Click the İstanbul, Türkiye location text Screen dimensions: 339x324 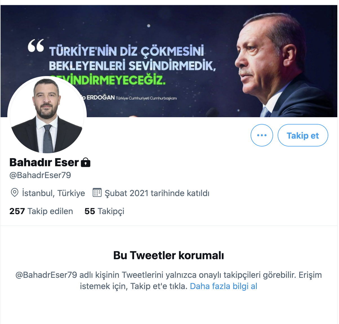tap(53, 193)
